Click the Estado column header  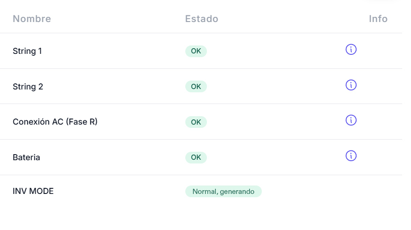[201, 19]
